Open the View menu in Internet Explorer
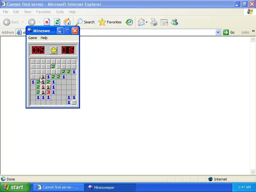256x192 pixels. [x=28, y=12]
